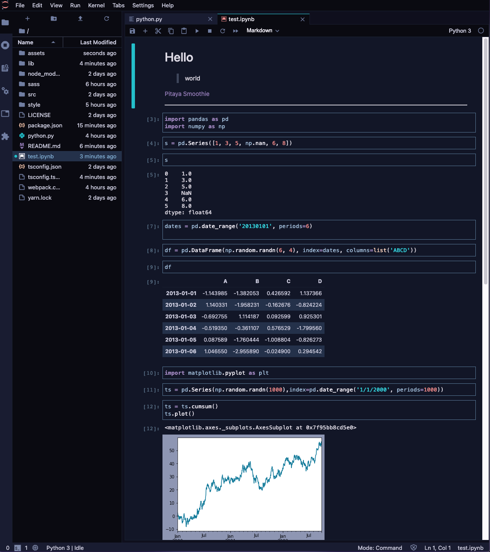Select the package.json file
The height and width of the screenshot is (552, 490).
point(67,125)
